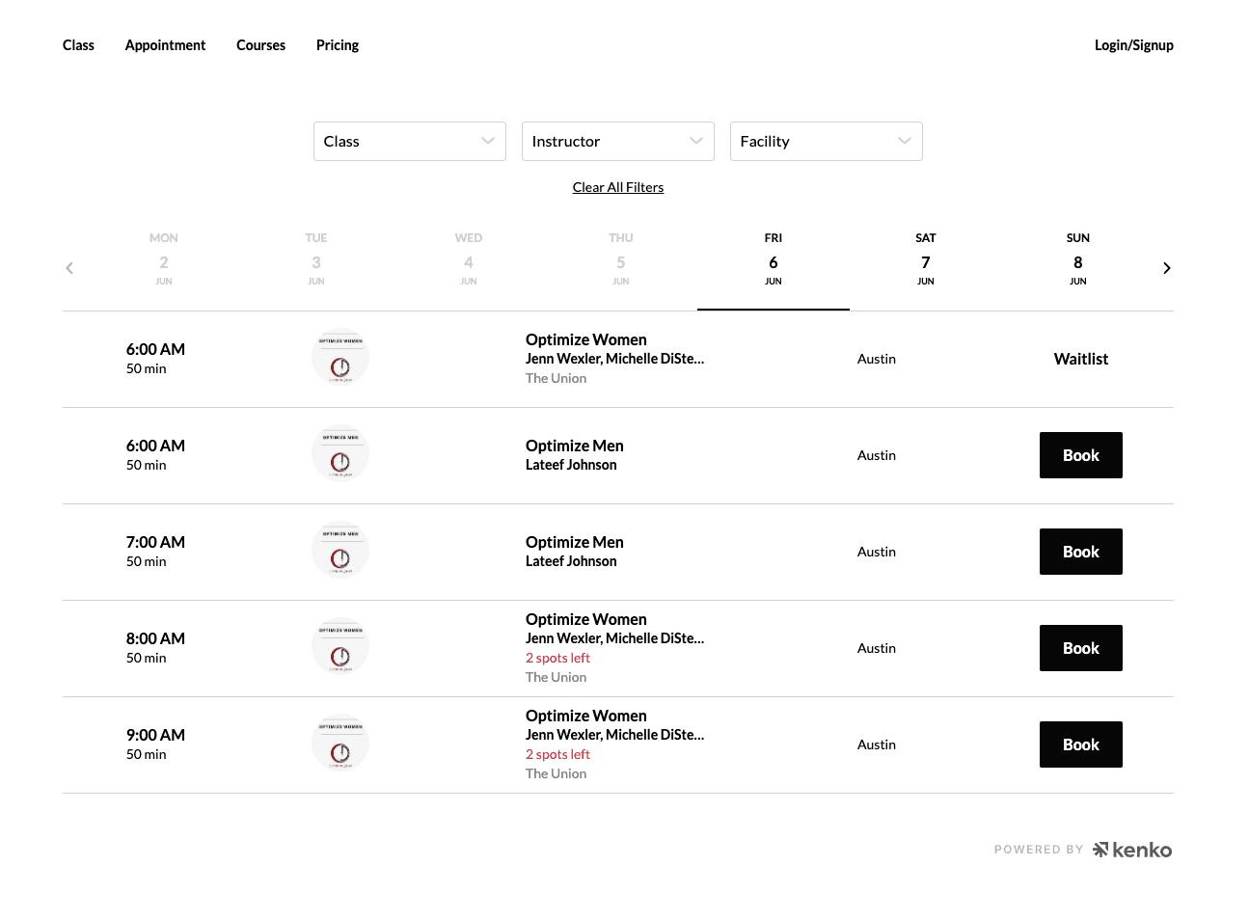Image resolution: width=1249 pixels, height=920 pixels.
Task: Open 7:00 AM Optimize Men class title
Action: [575, 542]
